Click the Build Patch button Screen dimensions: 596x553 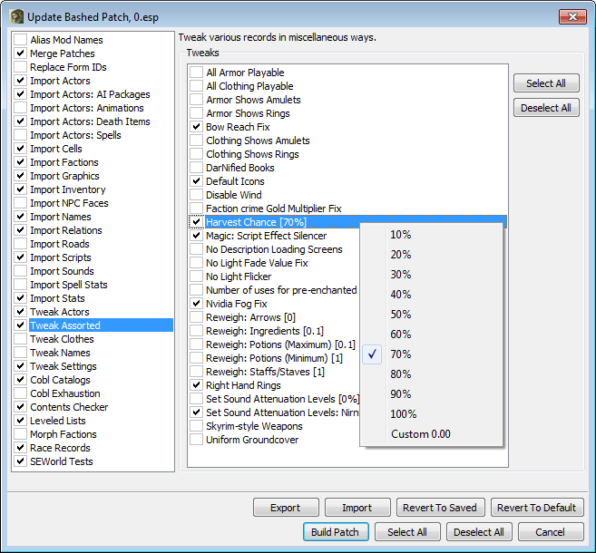pyautogui.click(x=336, y=532)
